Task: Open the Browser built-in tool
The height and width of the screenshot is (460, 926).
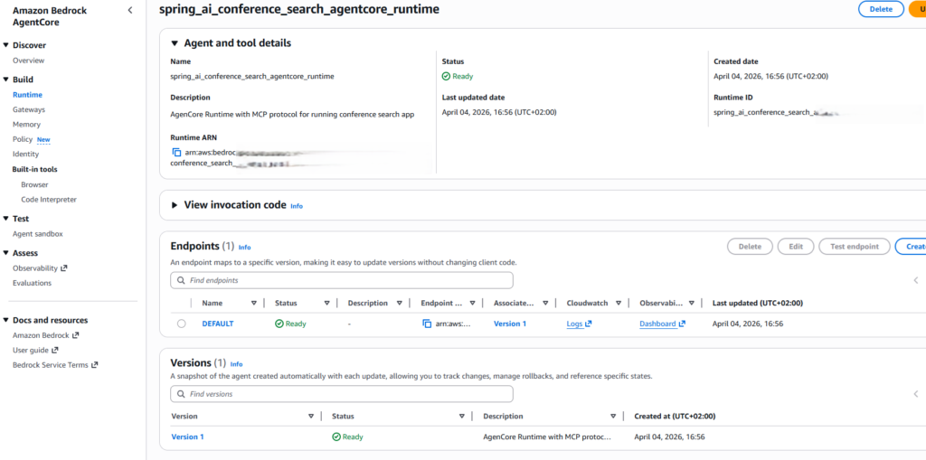Action: pos(35,184)
